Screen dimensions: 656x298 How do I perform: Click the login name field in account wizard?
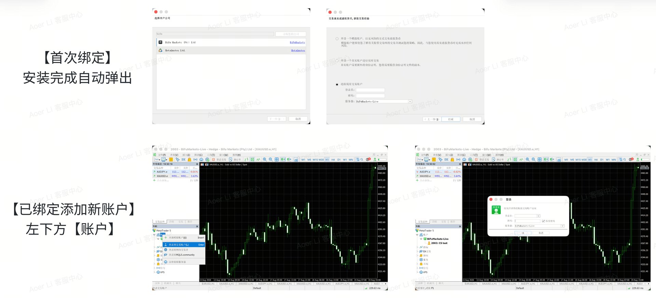pos(370,90)
